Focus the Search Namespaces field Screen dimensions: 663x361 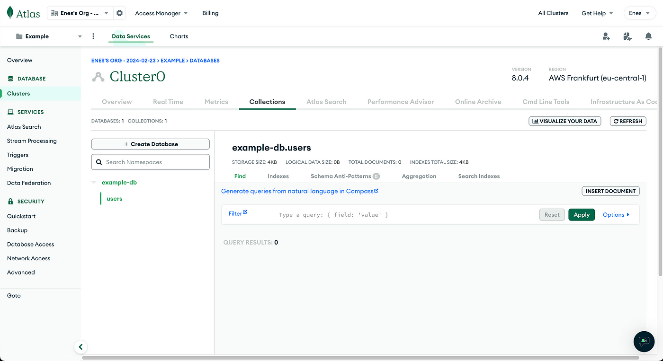pyautogui.click(x=151, y=162)
